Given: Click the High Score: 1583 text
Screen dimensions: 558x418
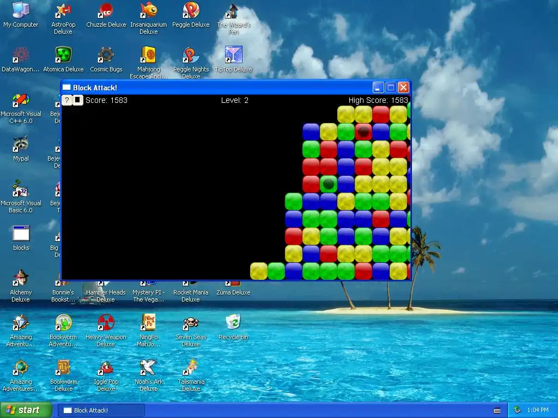Looking at the screenshot, I should point(378,100).
